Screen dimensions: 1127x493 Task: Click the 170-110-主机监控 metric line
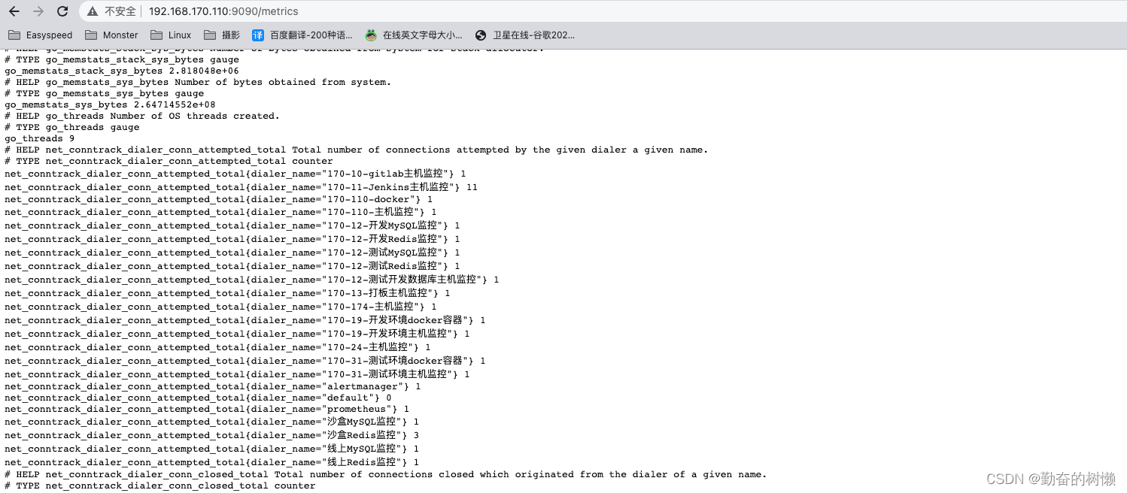pyautogui.click(x=220, y=212)
